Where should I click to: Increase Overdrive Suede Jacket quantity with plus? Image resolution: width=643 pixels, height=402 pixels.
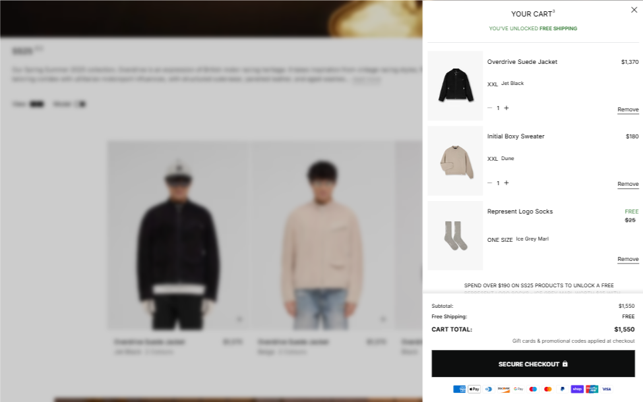coord(506,108)
